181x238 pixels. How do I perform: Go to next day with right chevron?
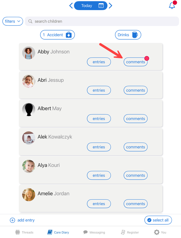click(x=111, y=6)
